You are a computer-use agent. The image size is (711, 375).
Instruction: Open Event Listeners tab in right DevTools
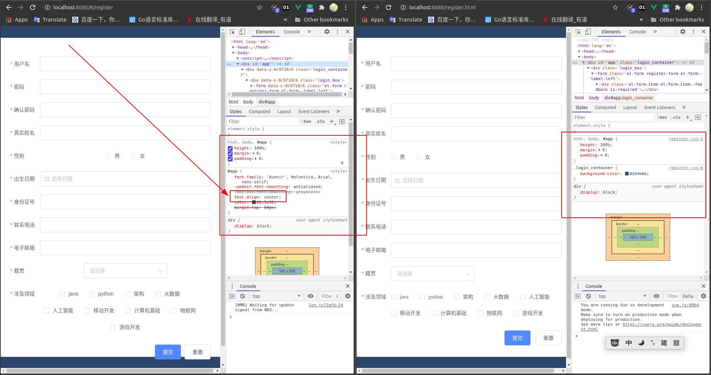pyautogui.click(x=660, y=108)
